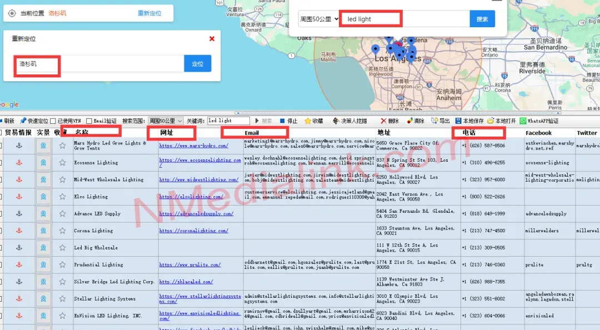Screen dimensions: 600x330
Task: Sort by the 地址 column header
Action: [x=383, y=132]
